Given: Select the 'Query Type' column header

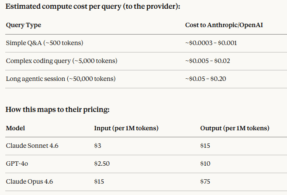Looking at the screenshot, I should pos(24,25).
